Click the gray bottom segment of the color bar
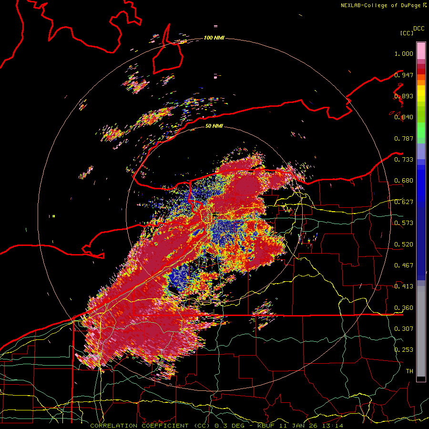This screenshot has width=429, height=429. click(x=421, y=331)
